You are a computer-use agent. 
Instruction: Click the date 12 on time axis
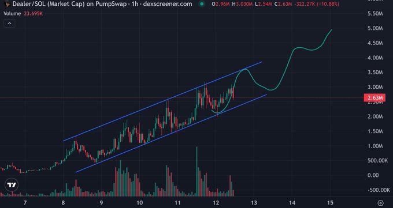click(216, 203)
